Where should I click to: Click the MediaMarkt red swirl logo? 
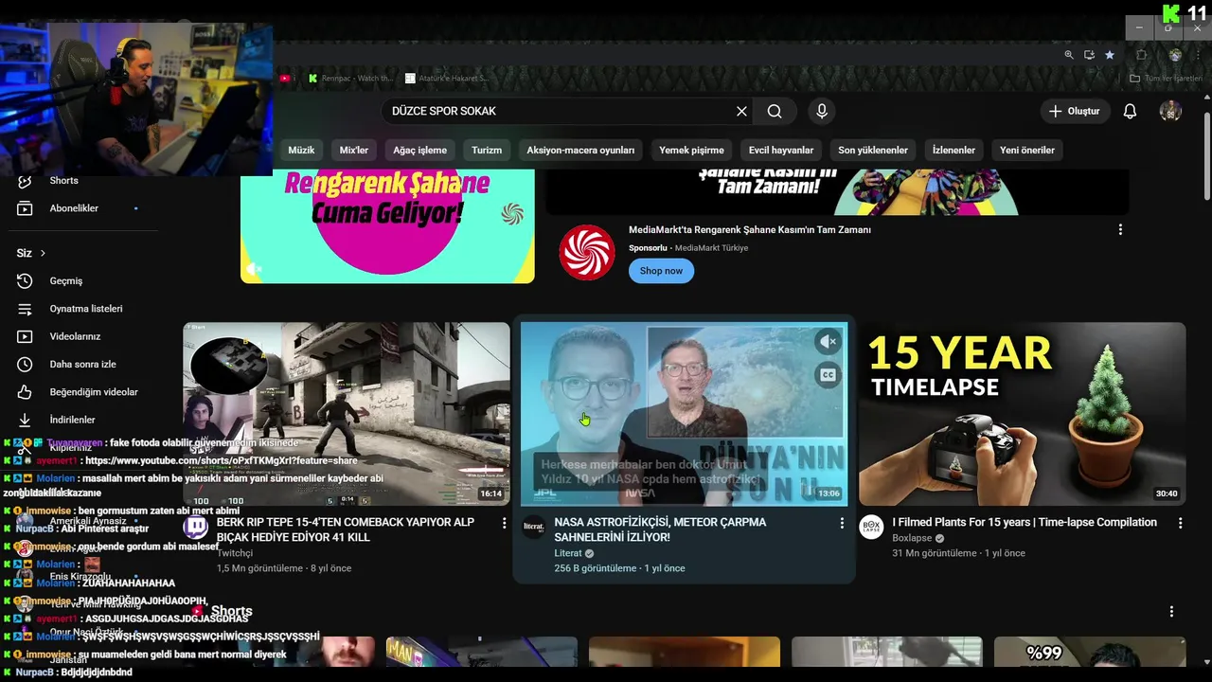(x=587, y=252)
